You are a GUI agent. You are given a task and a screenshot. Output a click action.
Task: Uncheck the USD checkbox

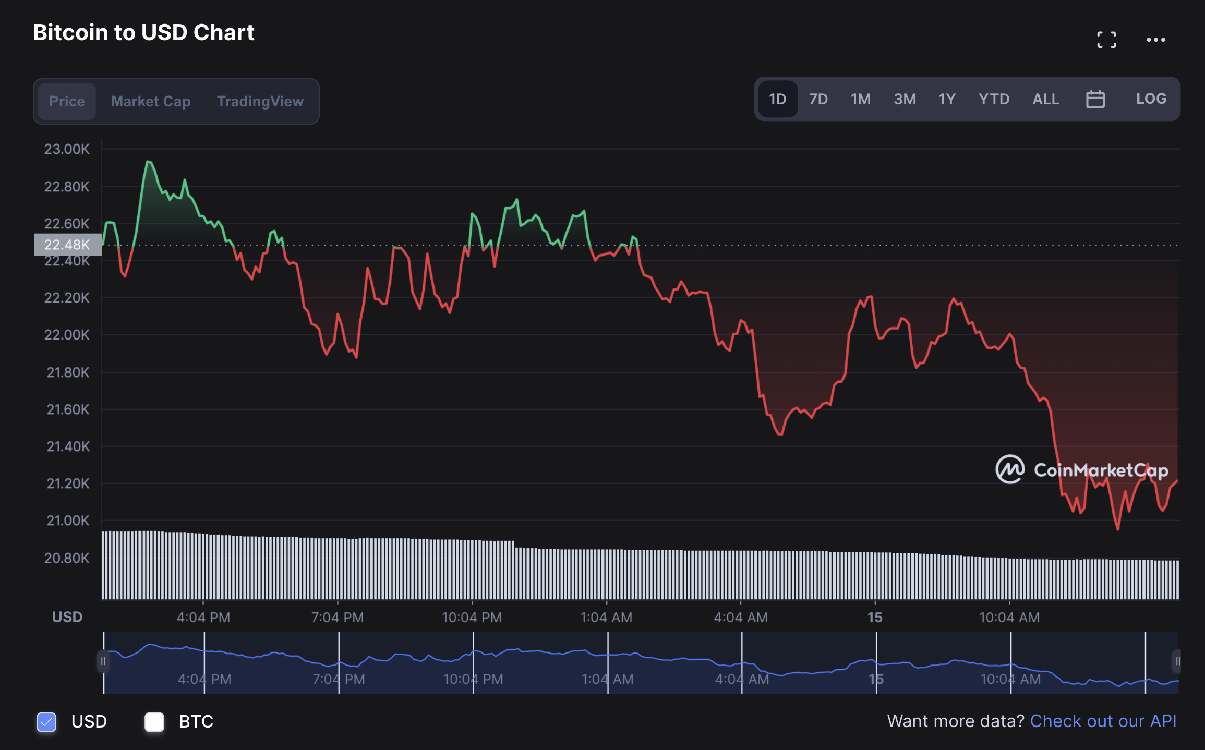46,722
